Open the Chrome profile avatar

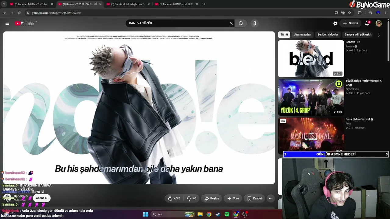[378, 13]
